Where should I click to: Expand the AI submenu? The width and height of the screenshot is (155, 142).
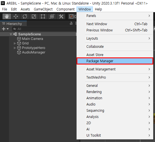[115, 129]
